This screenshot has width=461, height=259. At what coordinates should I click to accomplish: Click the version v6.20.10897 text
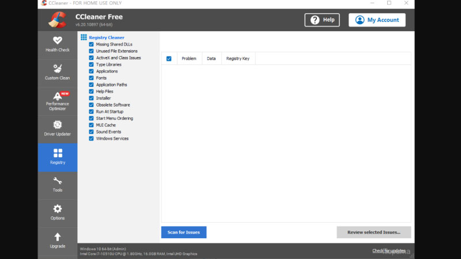coord(94,25)
